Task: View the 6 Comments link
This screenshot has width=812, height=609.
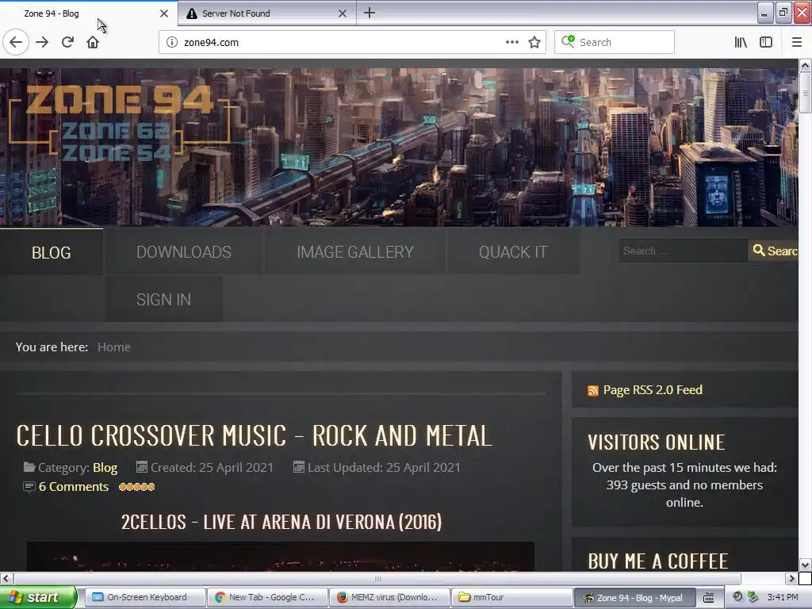Action: [74, 487]
